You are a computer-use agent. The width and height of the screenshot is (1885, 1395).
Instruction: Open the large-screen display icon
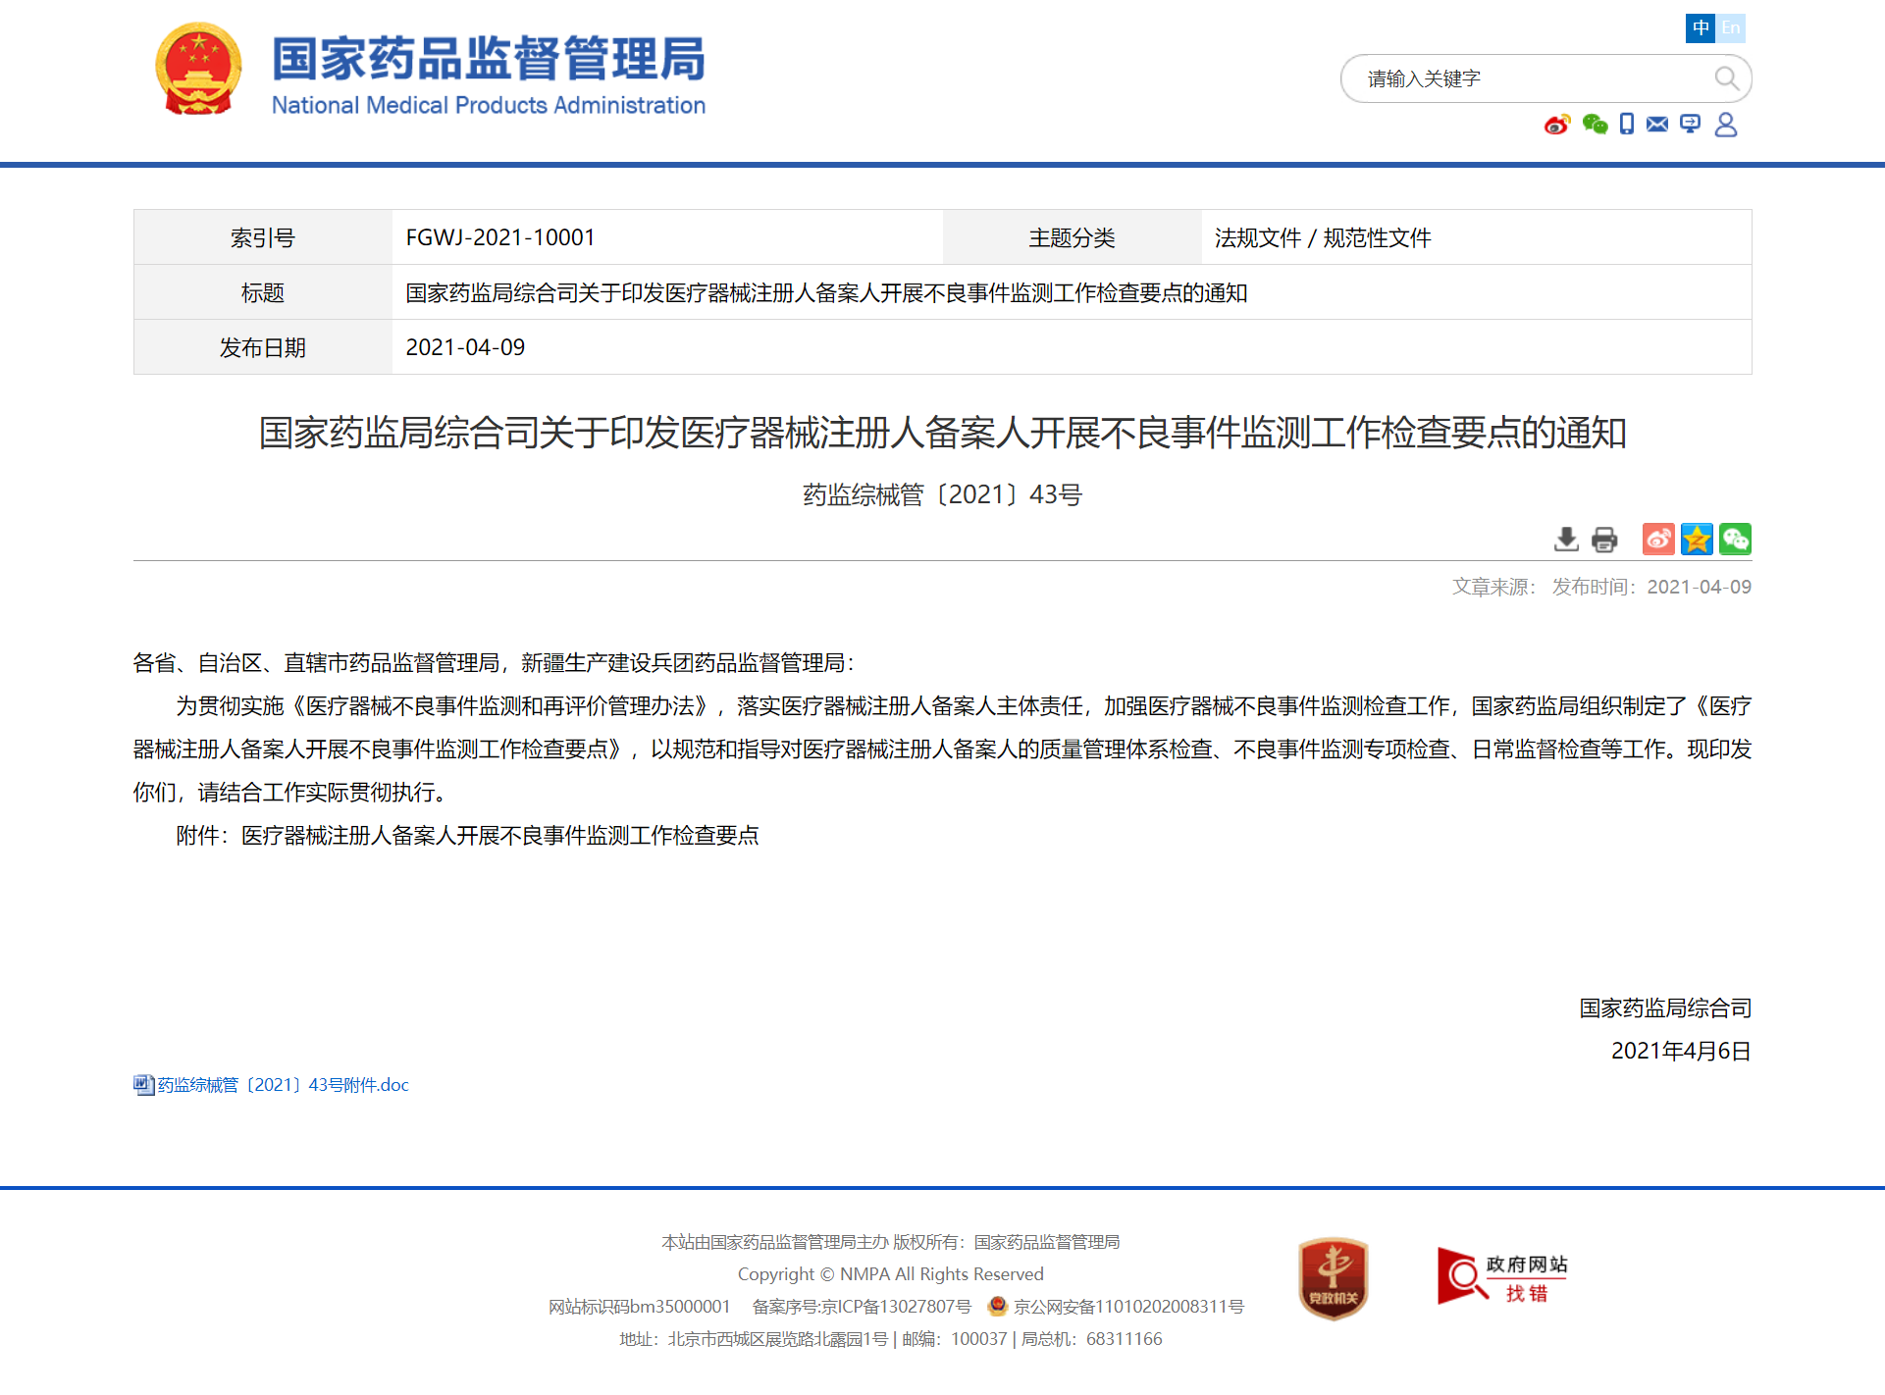1690,125
